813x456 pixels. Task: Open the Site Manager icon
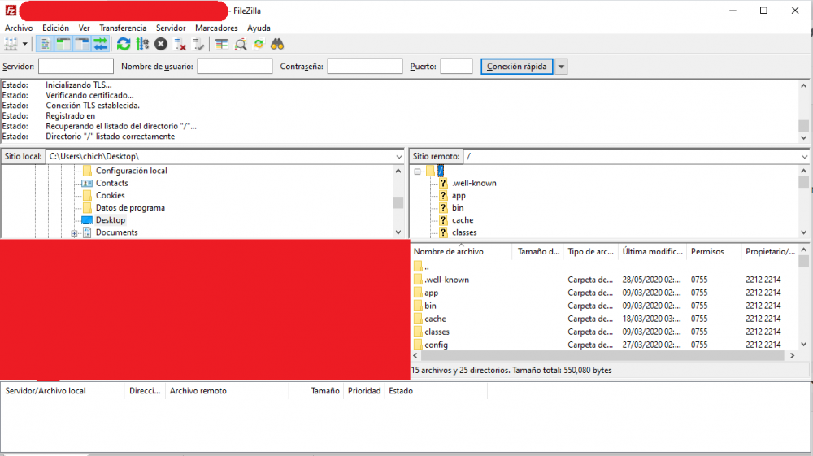tap(11, 44)
